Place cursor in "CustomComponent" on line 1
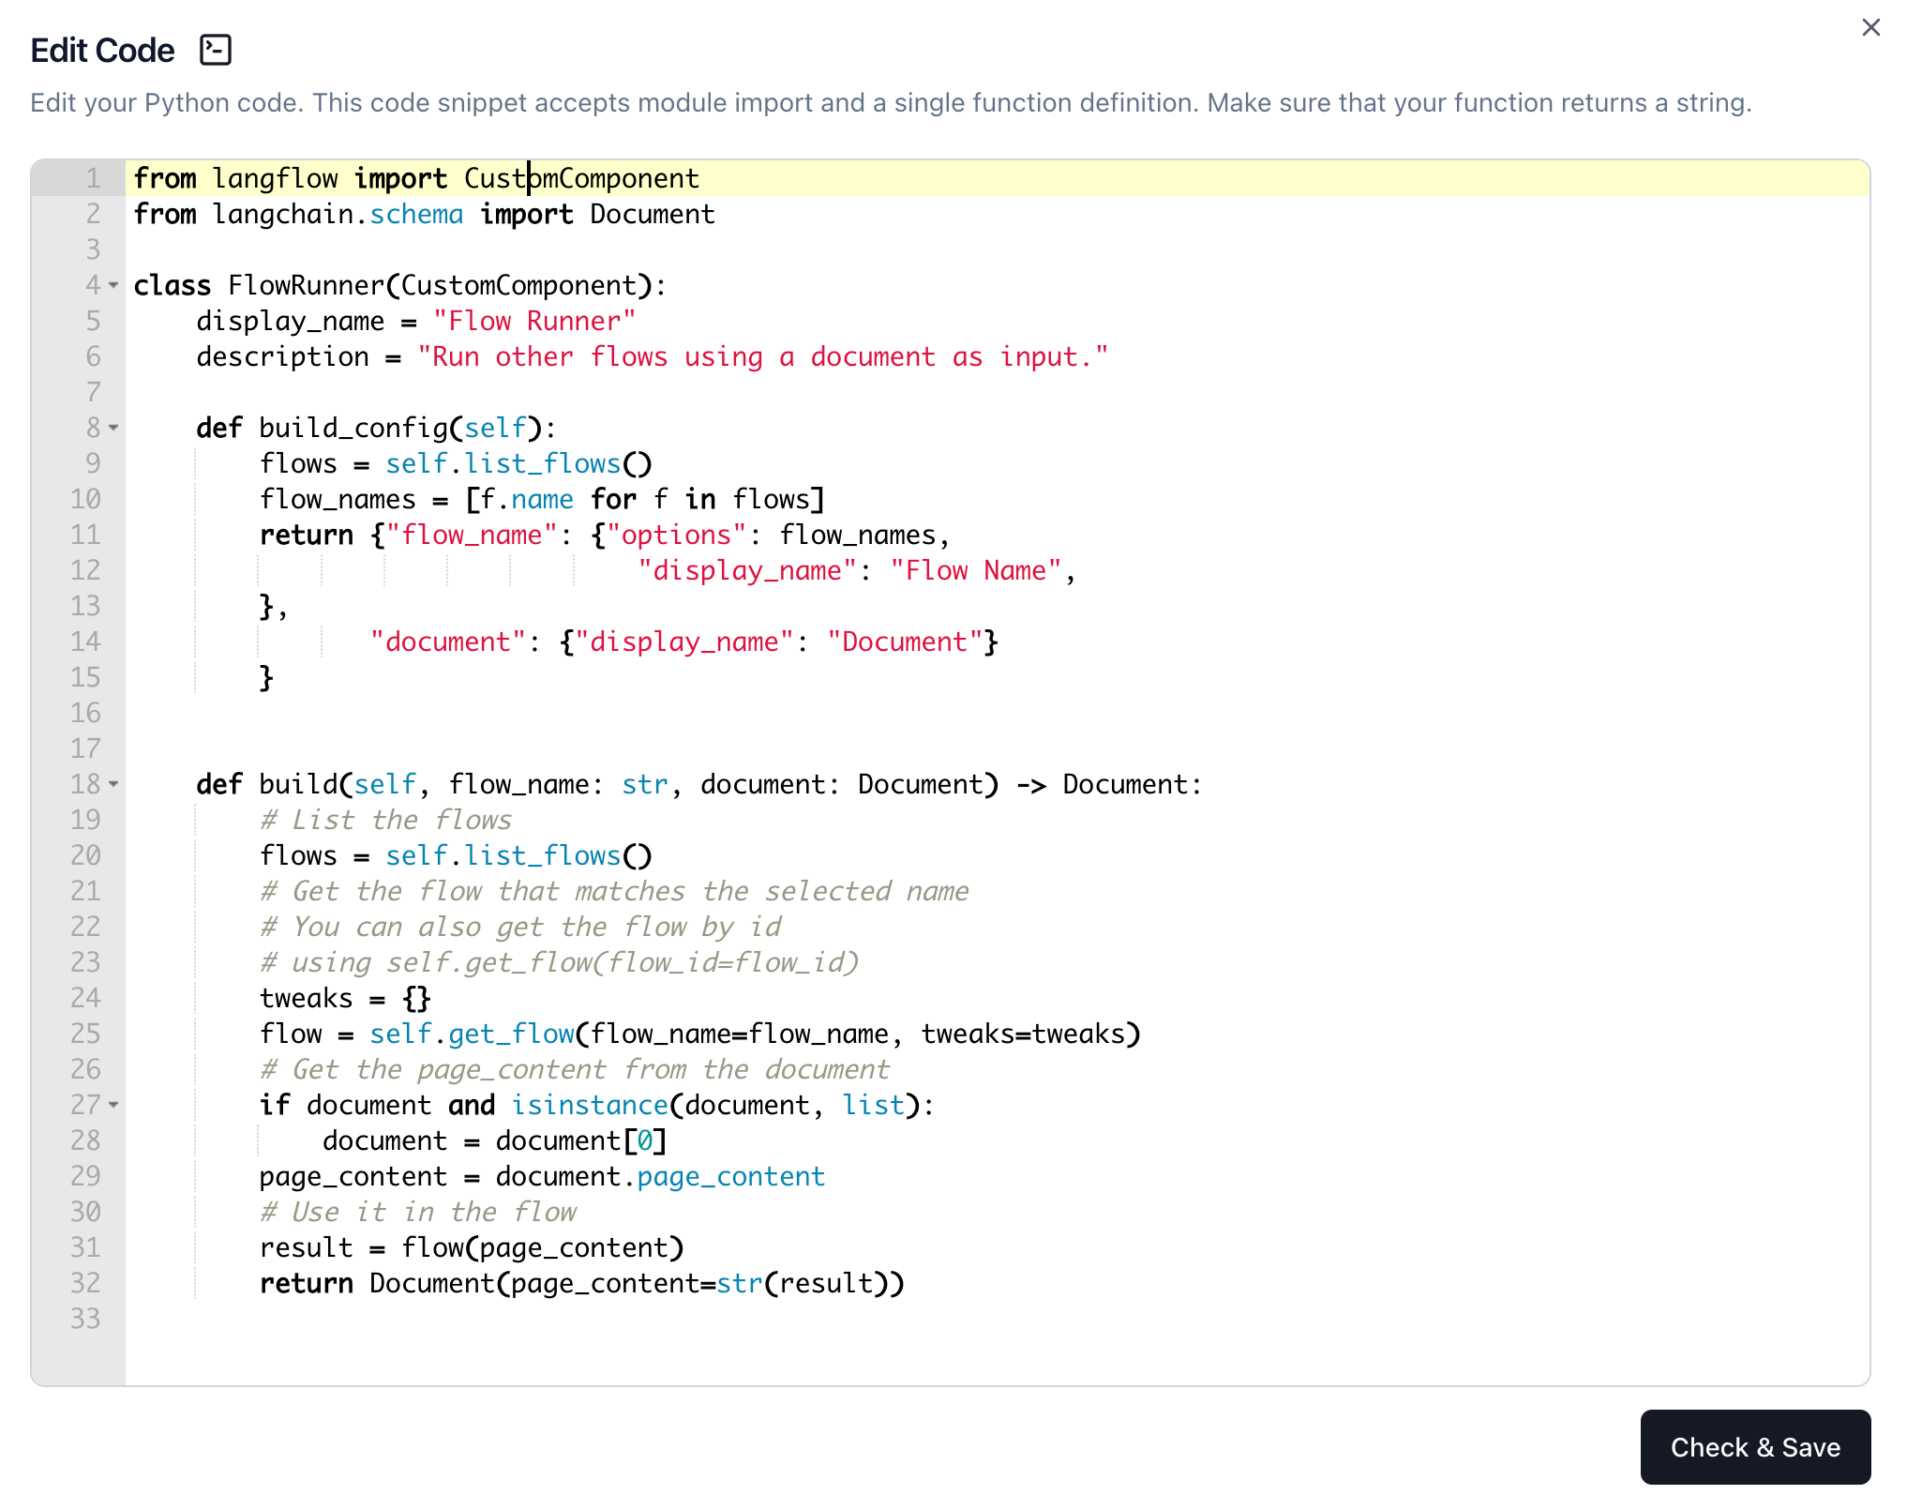 click(581, 178)
